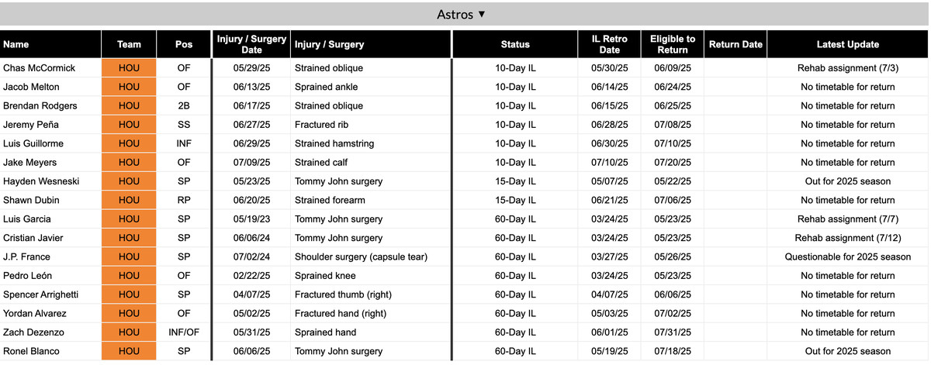This screenshot has height=365, width=931.
Task: Click the orange HOU cell for Yordan Alvarez
Action: (129, 314)
